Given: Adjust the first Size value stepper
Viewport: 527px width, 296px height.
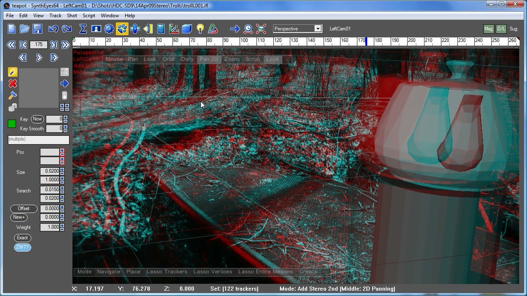Looking at the screenshot, I should [x=62, y=171].
